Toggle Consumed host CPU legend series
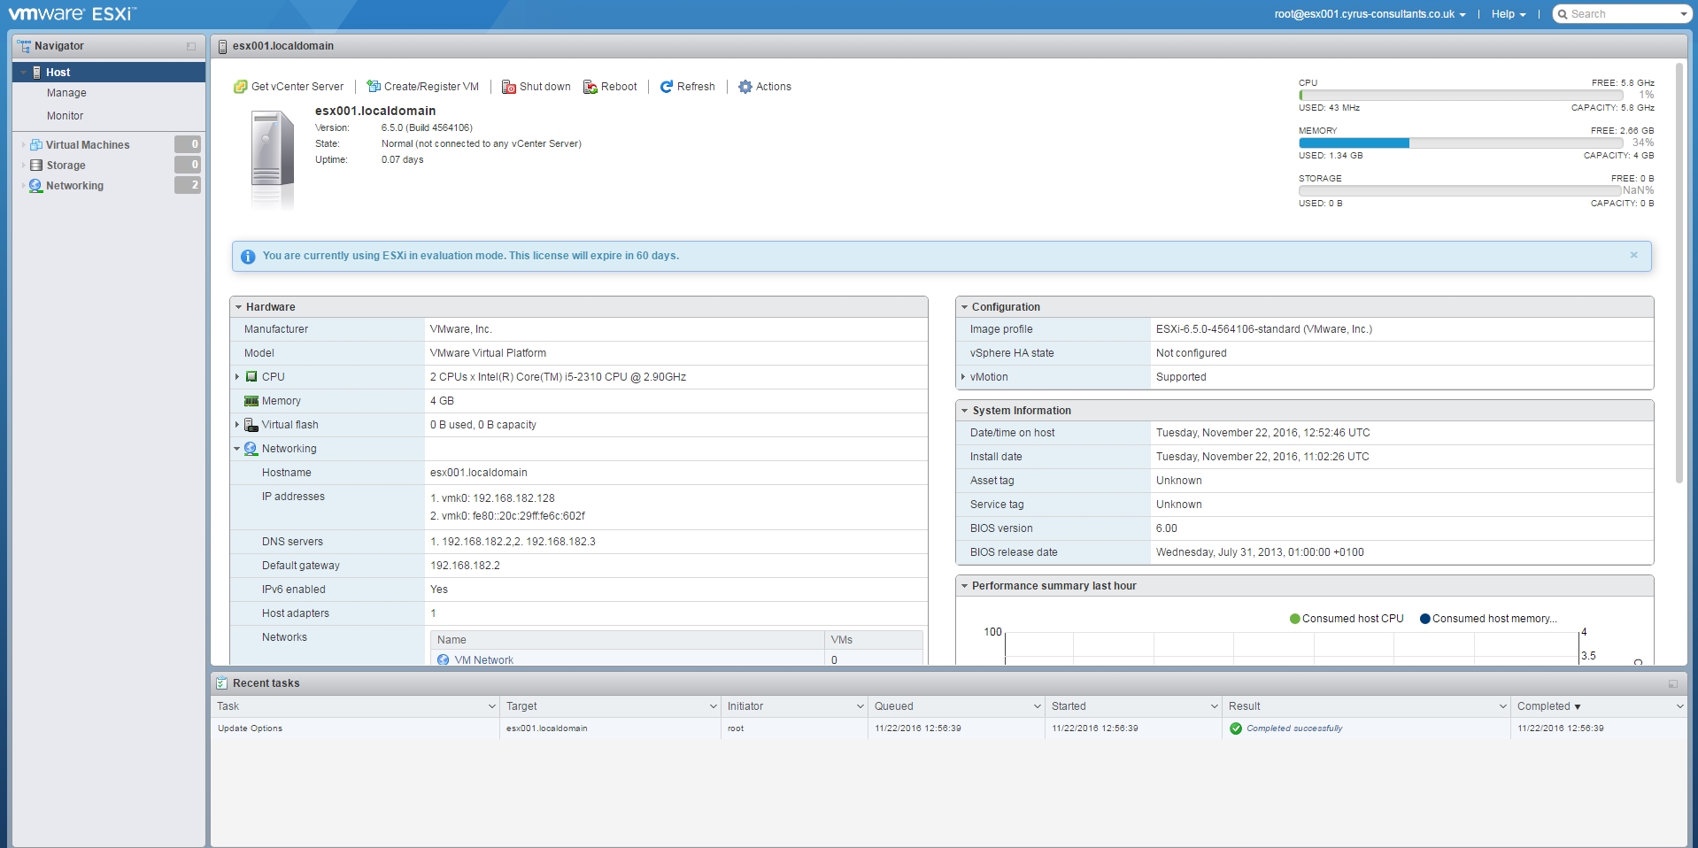 pyautogui.click(x=1347, y=619)
